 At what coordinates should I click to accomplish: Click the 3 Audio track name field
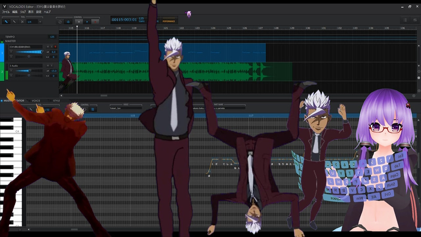tap(25, 65)
